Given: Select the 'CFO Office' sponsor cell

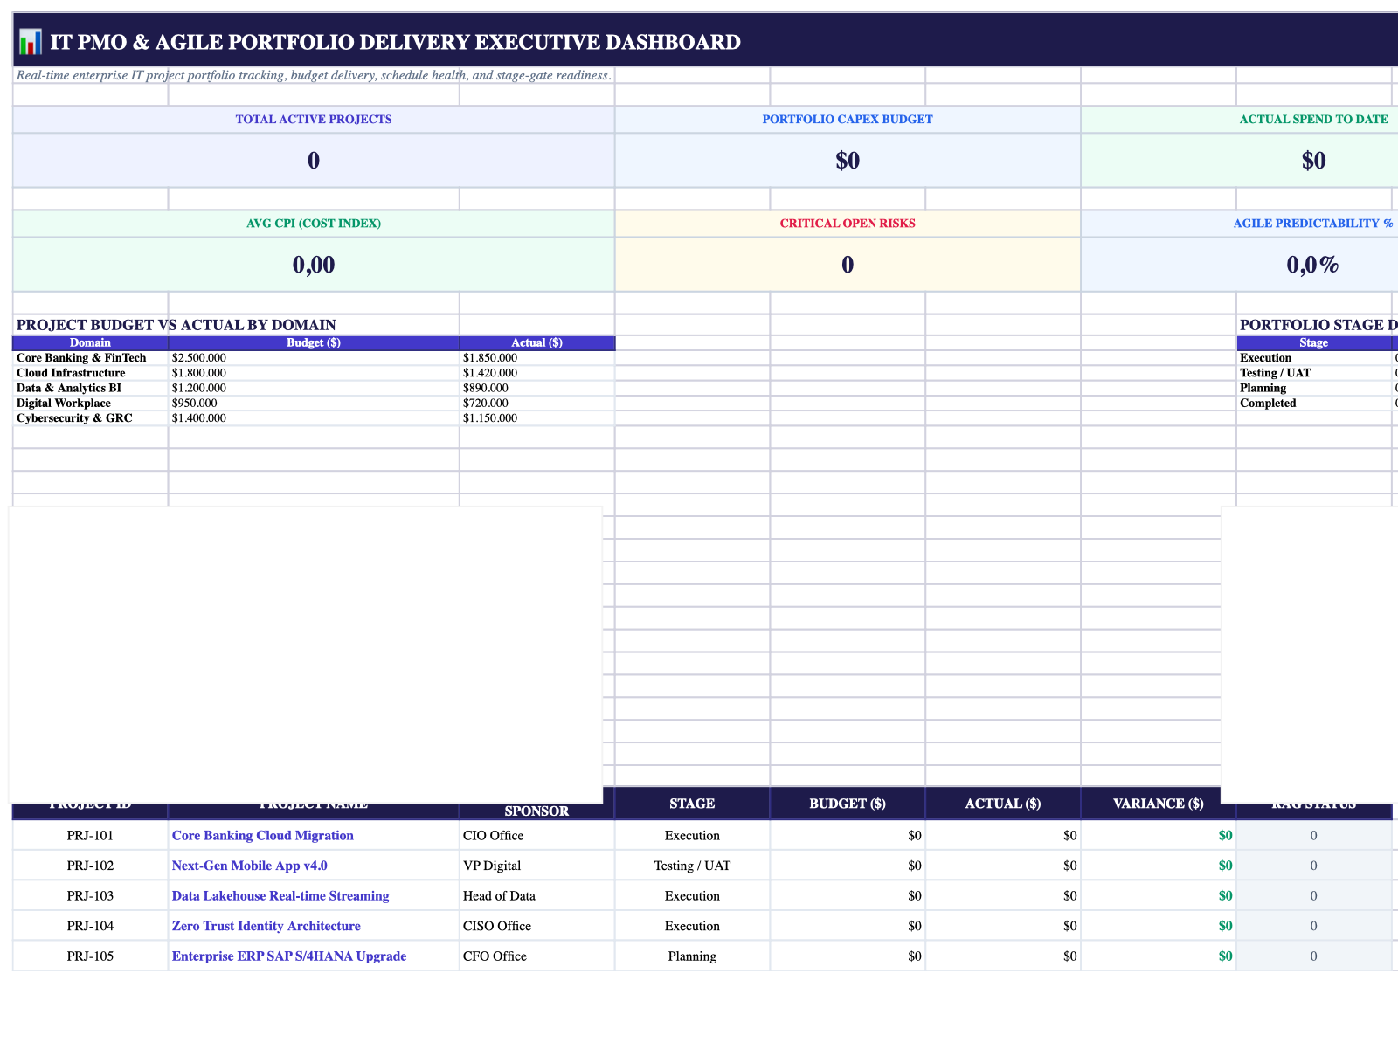Looking at the screenshot, I should (536, 956).
